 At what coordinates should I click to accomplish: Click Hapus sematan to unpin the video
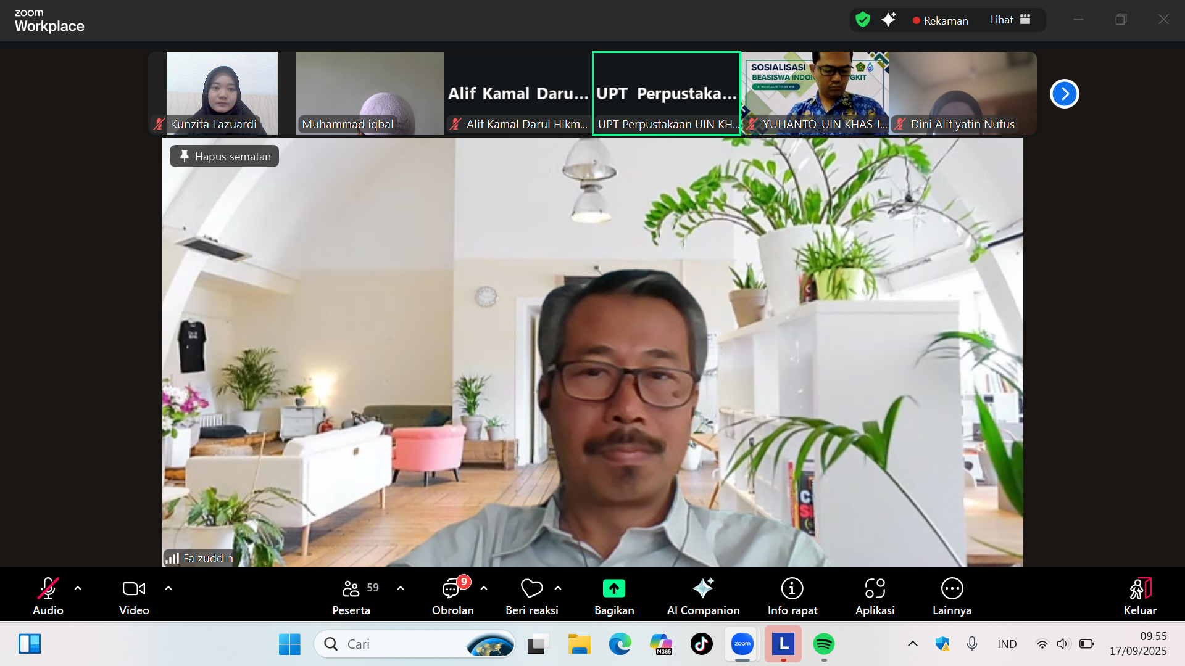point(225,157)
